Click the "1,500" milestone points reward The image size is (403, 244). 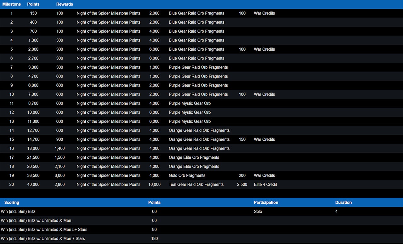pyautogui.click(x=60, y=157)
